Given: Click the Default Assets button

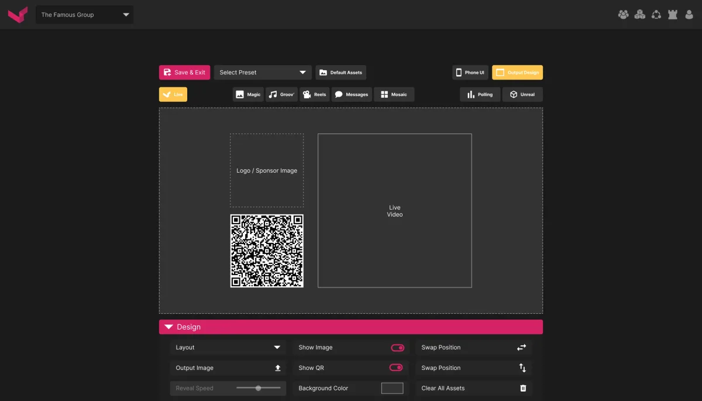Looking at the screenshot, I should tap(340, 73).
